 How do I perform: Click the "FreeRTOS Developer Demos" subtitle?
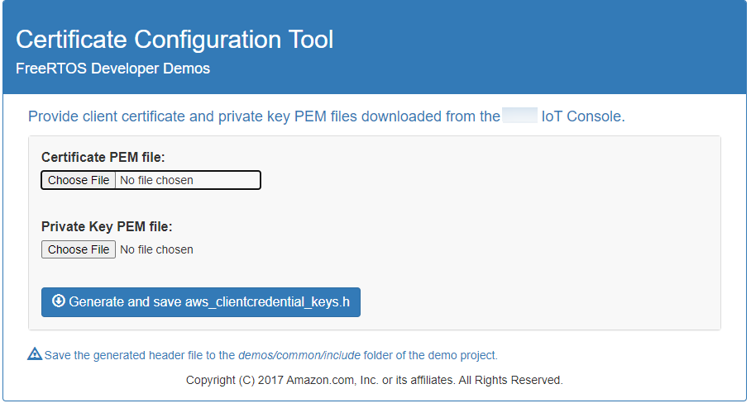[112, 69]
